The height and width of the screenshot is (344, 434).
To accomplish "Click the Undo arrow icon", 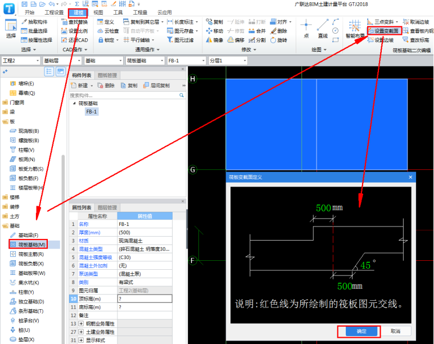I will [x=52, y=4].
